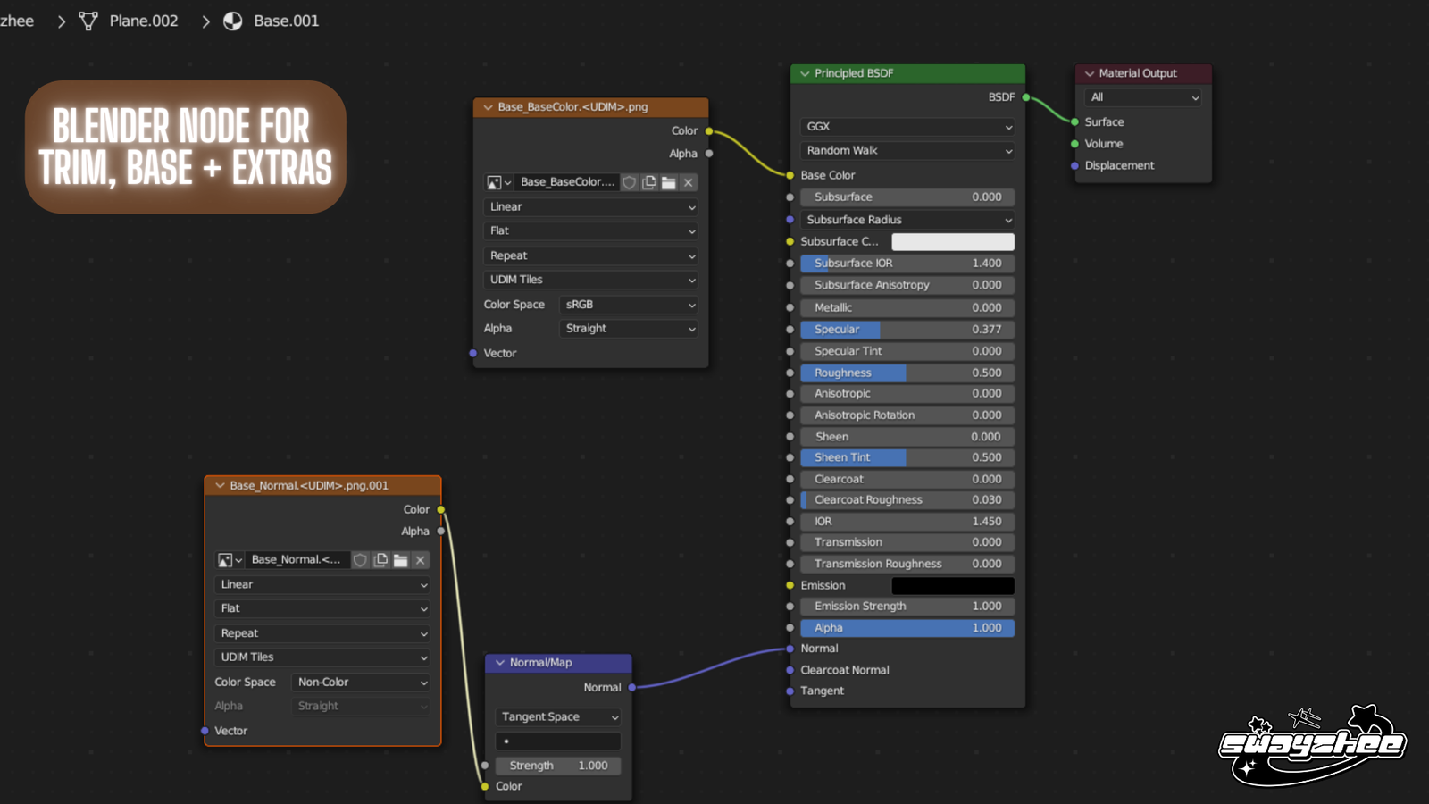Open the Subsurface Radius dropdown
This screenshot has height=804, width=1429.
(x=907, y=220)
